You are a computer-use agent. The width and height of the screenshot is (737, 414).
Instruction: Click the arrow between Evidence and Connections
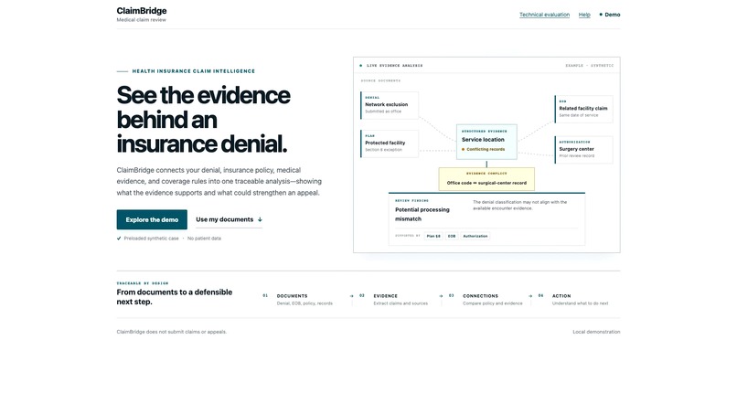441,296
